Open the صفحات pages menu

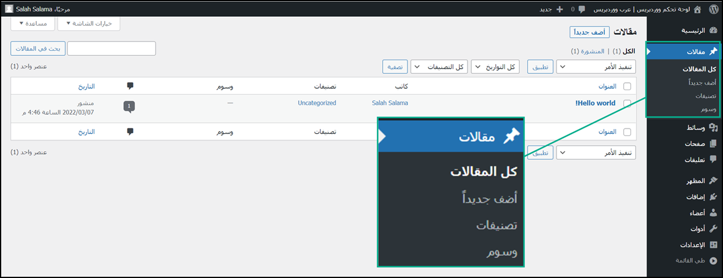point(685,144)
